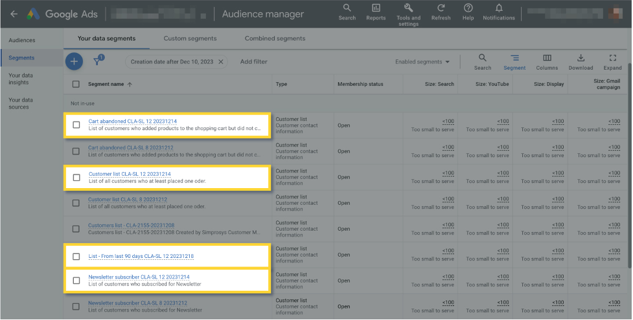Viewport: 633px width, 320px height.
Task: Click the Size: YouTube column header
Action: click(492, 84)
